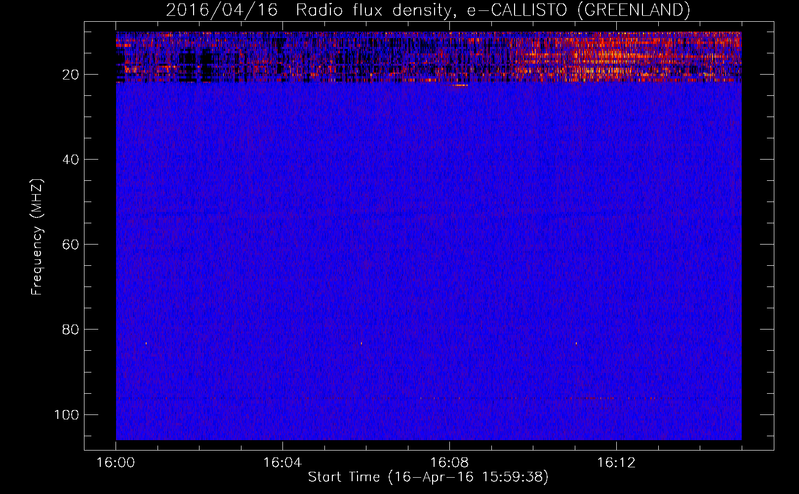Click the plot title "Radio flux density, e-CALLISTO (GREENLAND)"
Viewport: 799px width, 494px height.
pos(493,10)
